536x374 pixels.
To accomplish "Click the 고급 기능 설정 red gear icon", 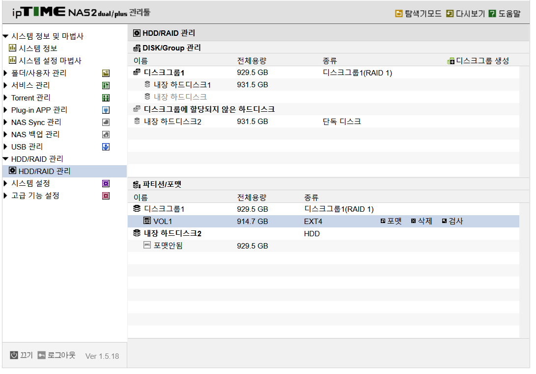I will pyautogui.click(x=106, y=196).
